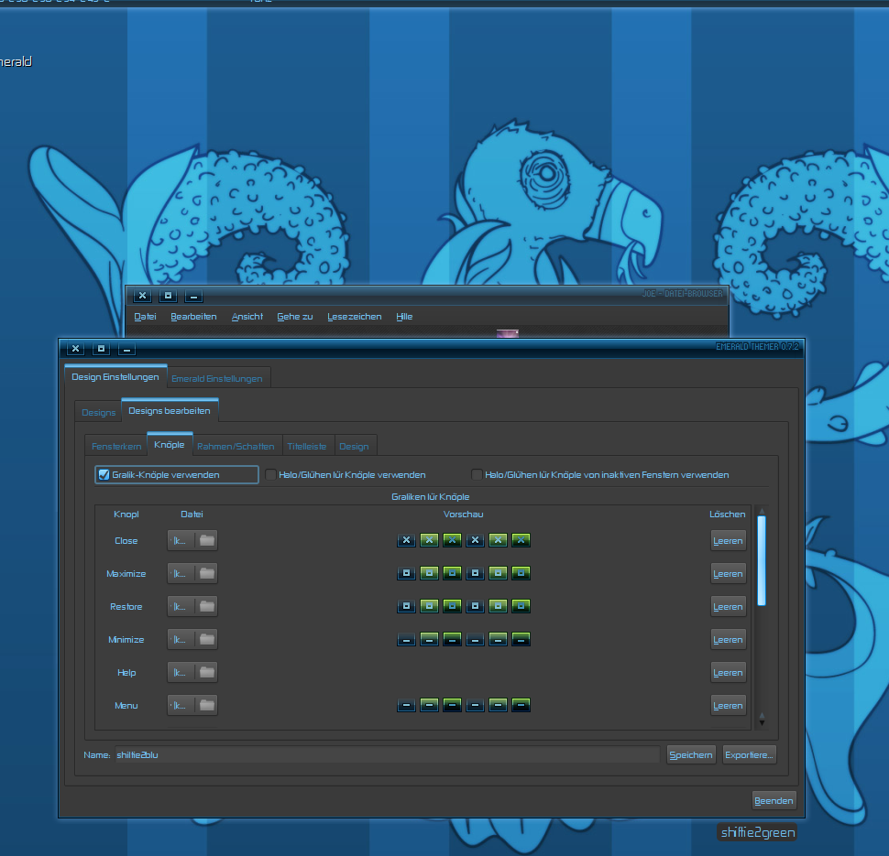
Task: Open the Rahmen/Schatten tab
Action: (236, 447)
